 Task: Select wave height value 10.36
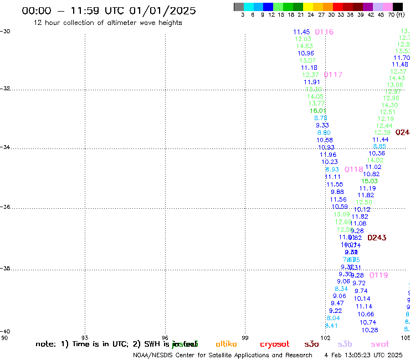pos(377,153)
